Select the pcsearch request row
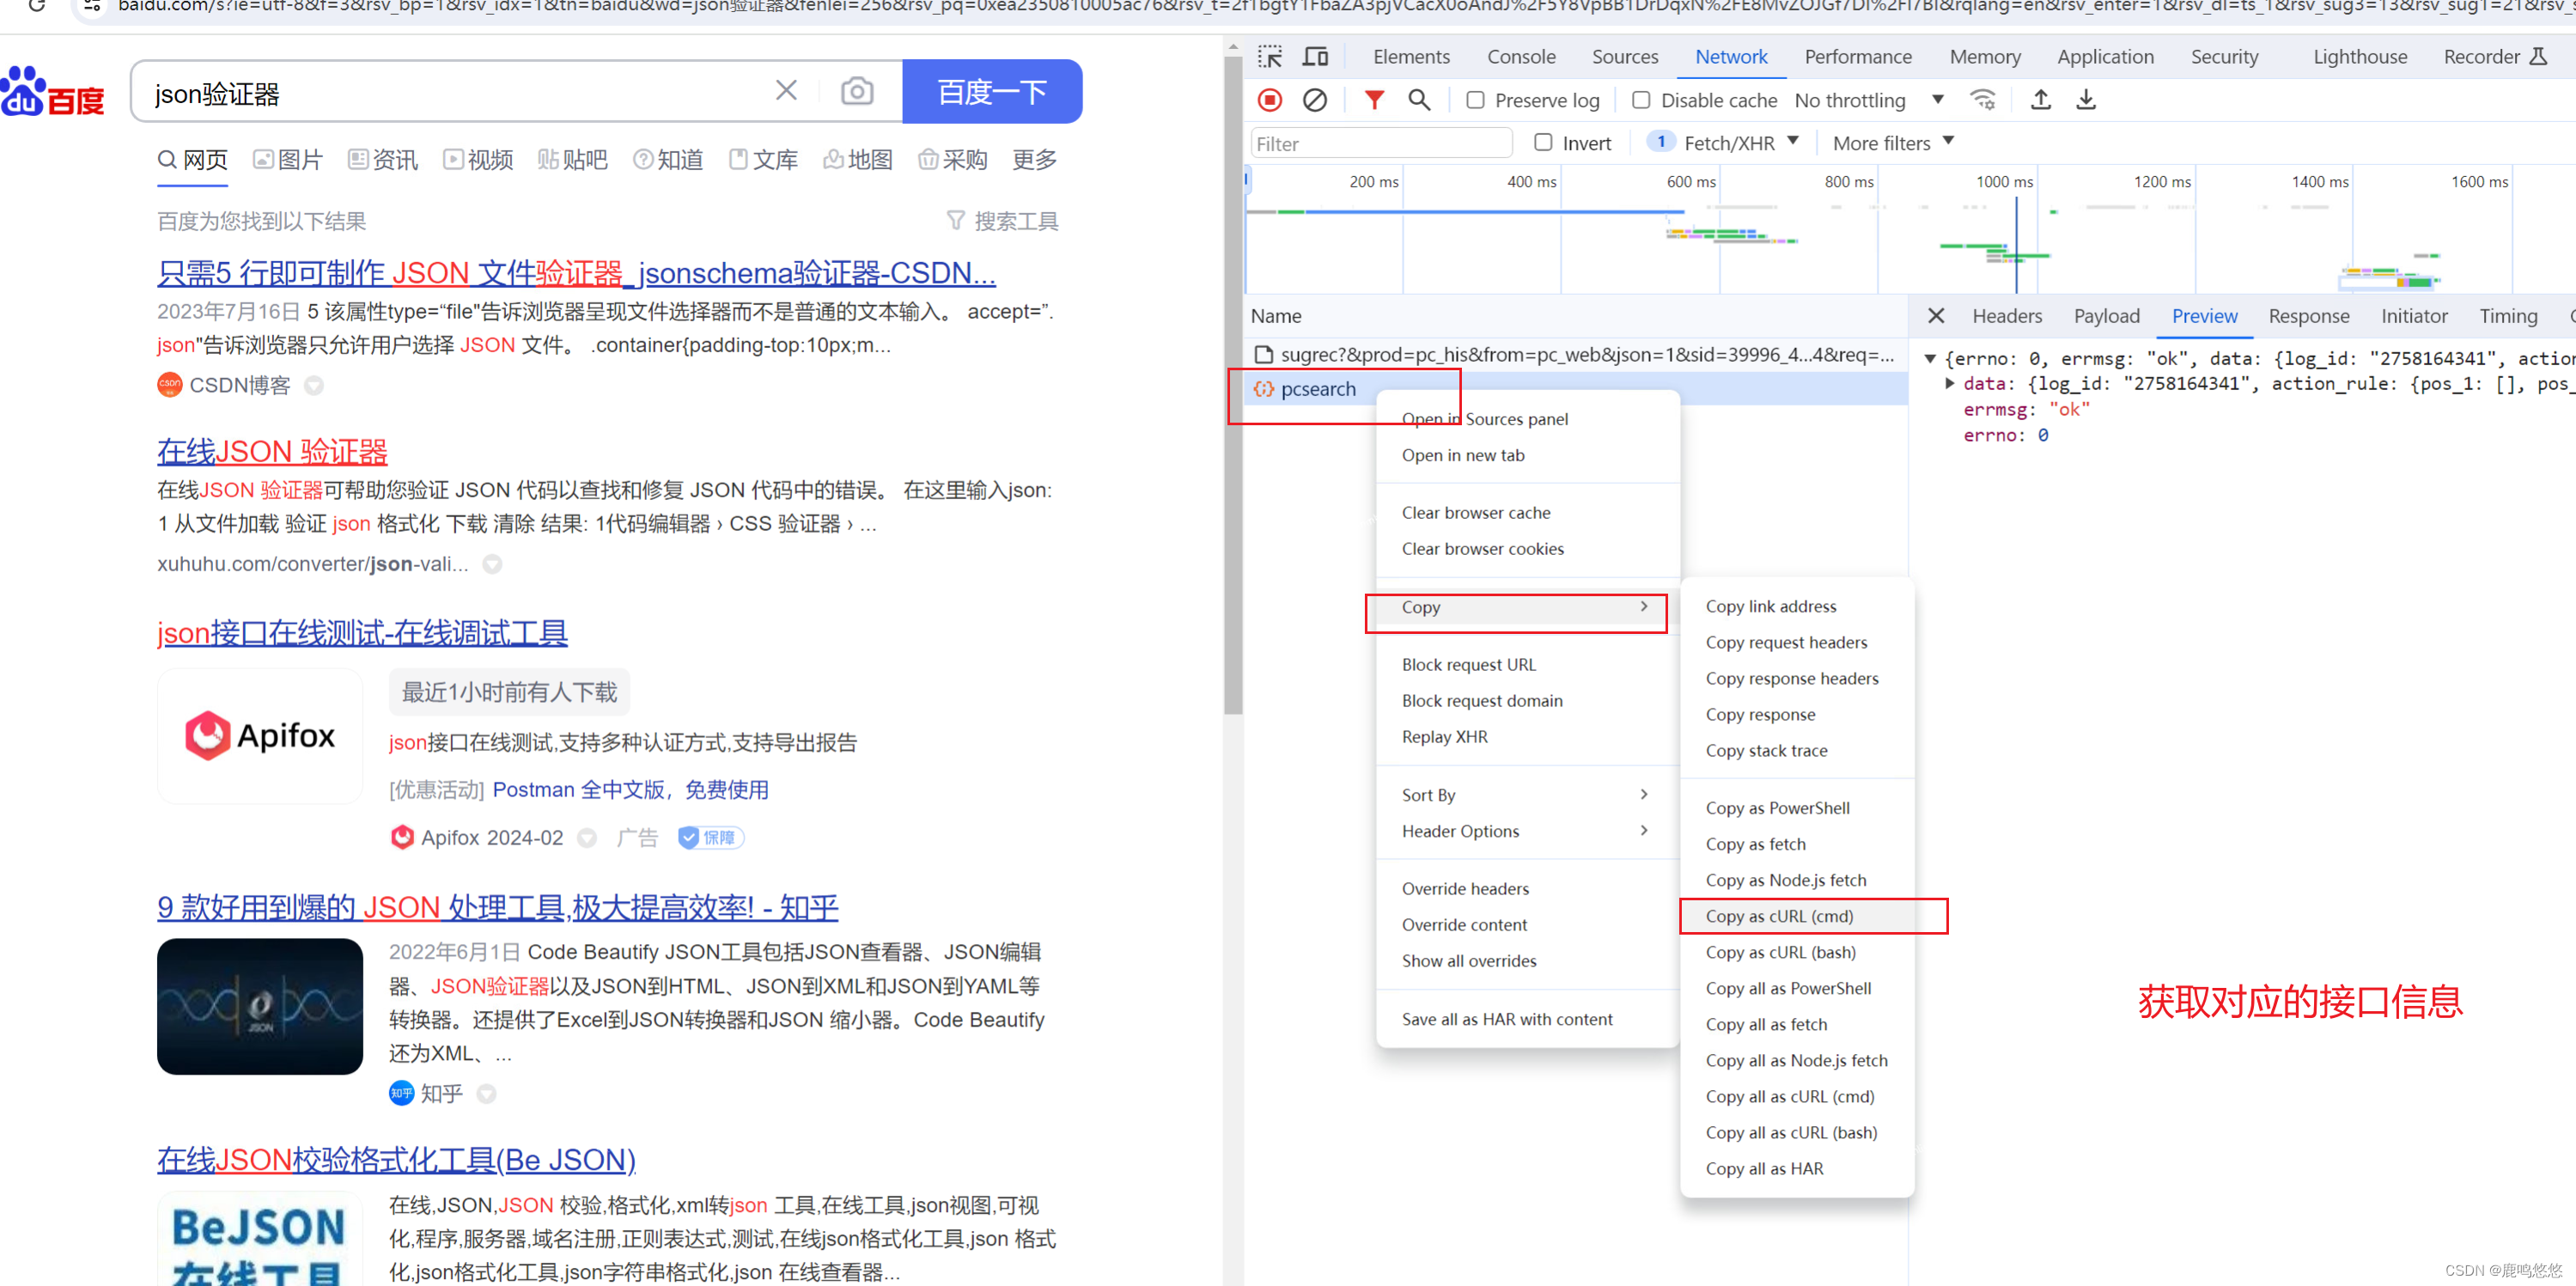This screenshot has height=1286, width=2576. 1576,389
